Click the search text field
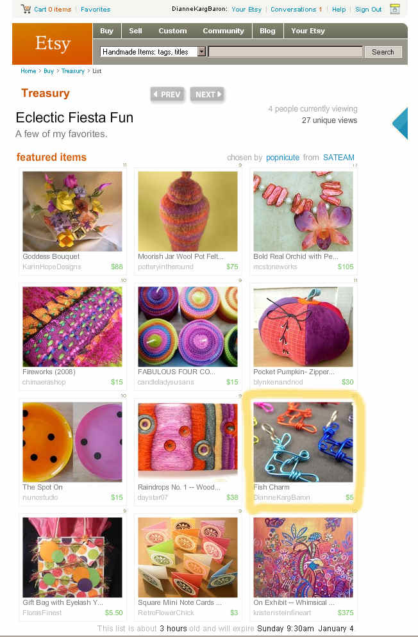This screenshot has height=637, width=418. click(x=285, y=52)
